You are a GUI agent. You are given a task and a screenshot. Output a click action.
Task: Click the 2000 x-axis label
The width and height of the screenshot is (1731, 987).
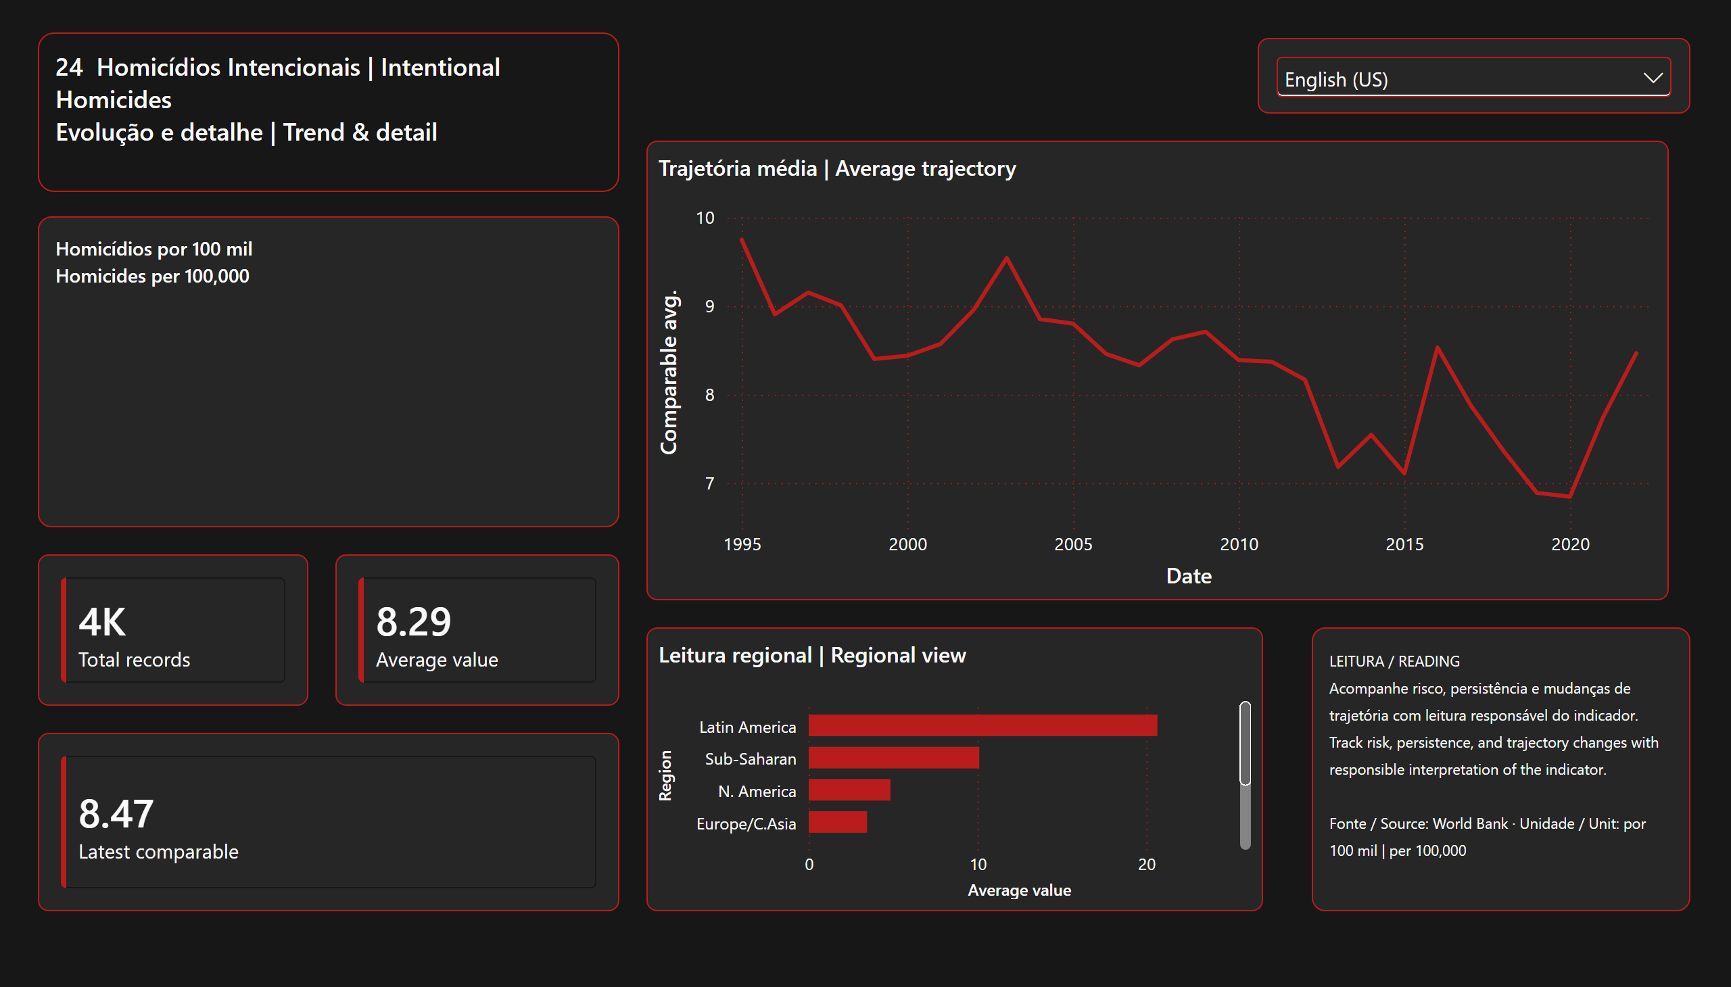908,544
